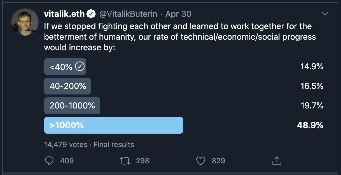Click the 200-1000% poll result bar
Viewport: 341px width, 175px height.
[72, 106]
